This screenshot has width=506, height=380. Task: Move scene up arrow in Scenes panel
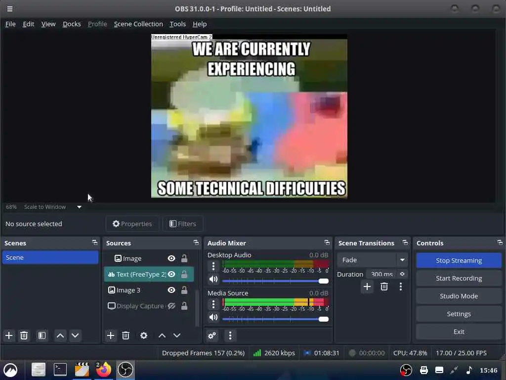click(60, 335)
